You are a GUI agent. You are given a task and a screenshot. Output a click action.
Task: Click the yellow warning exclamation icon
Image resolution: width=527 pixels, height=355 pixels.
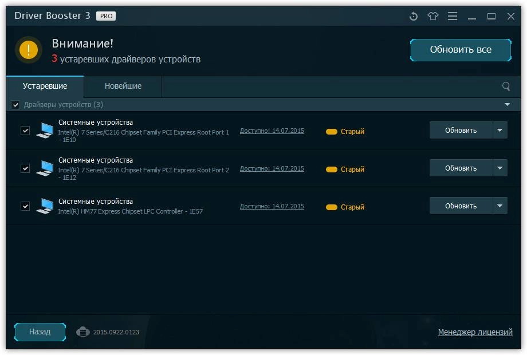(29, 49)
